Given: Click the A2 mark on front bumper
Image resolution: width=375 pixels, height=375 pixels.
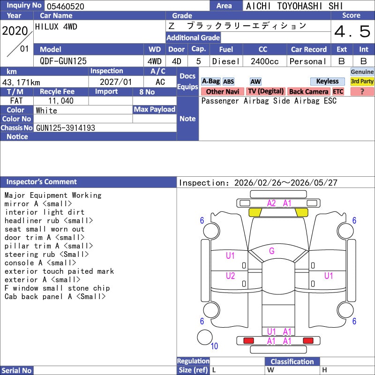Looking at the screenshot, I should pos(271,203).
